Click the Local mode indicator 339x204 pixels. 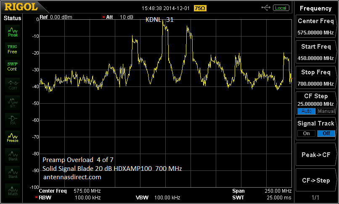point(281,8)
